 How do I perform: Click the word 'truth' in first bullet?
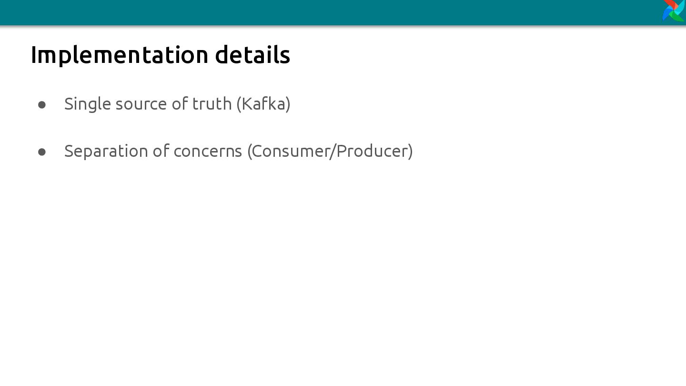coord(212,103)
